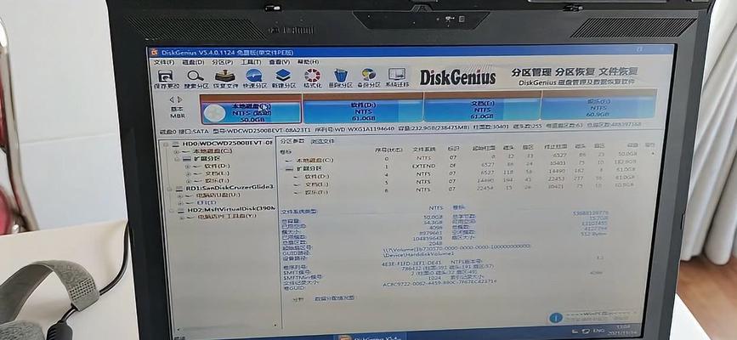The image size is (737, 340).
Task: Click the RD1 SanDisk drive icon in tree
Action: click(179, 188)
